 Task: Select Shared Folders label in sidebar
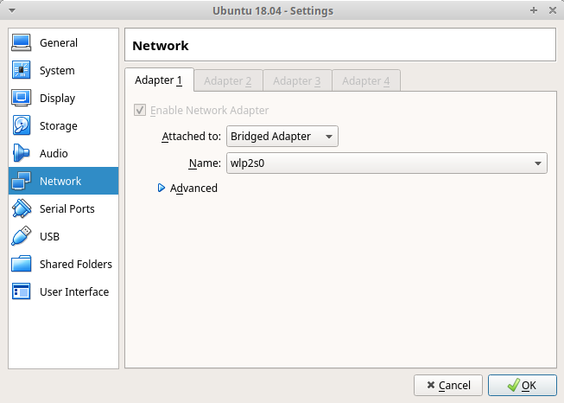pyautogui.click(x=76, y=264)
